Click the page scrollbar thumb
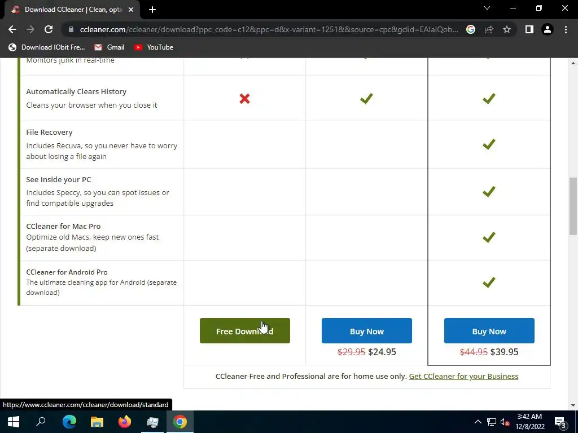The image size is (578, 433). (x=572, y=206)
